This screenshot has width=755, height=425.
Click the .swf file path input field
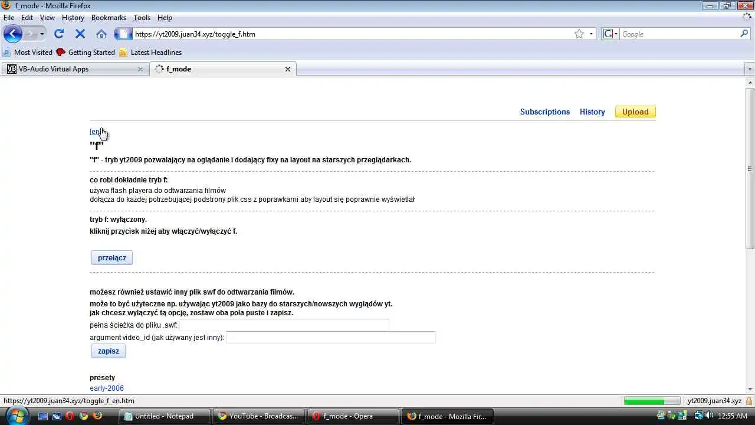(284, 325)
